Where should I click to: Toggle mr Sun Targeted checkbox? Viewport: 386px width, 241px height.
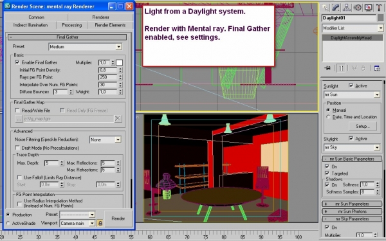[x=327, y=174]
